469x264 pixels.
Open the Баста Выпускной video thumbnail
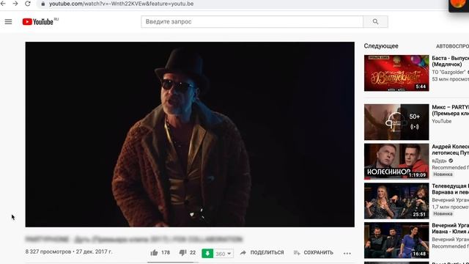tap(396, 73)
